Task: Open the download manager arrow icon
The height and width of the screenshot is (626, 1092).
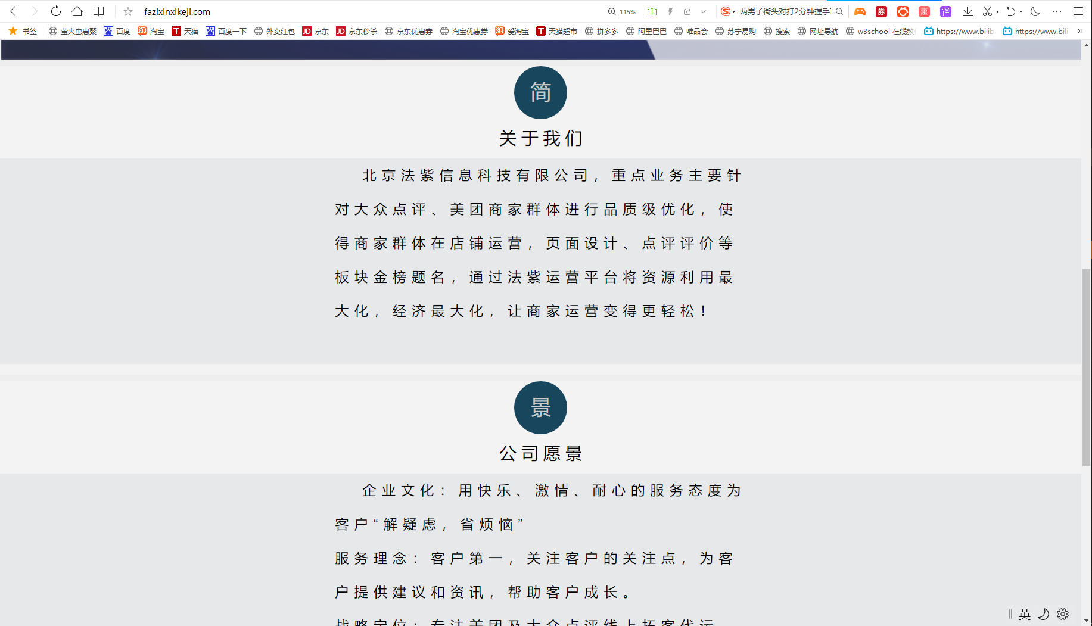Action: click(x=967, y=11)
